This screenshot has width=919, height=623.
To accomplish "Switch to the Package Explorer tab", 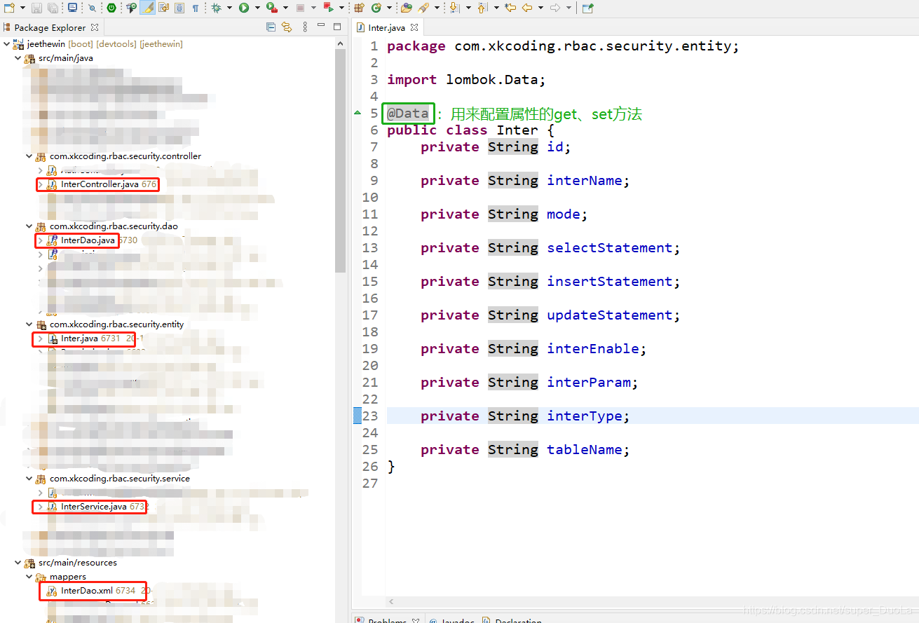I will pos(49,27).
